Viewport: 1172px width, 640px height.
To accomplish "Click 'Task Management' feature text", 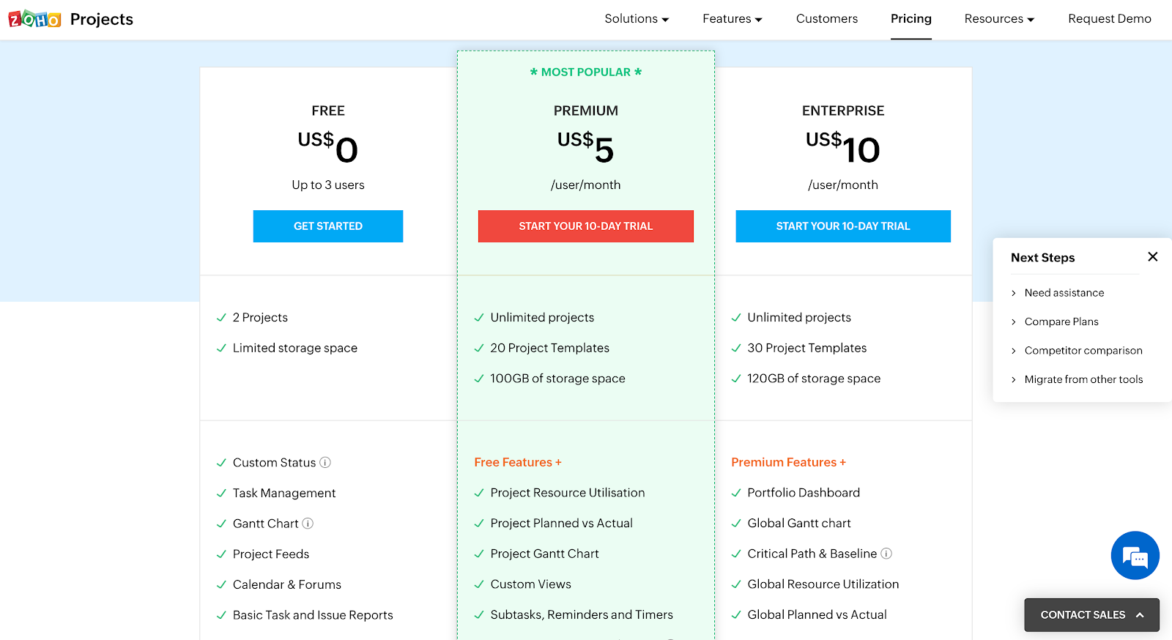I will 284,494.
